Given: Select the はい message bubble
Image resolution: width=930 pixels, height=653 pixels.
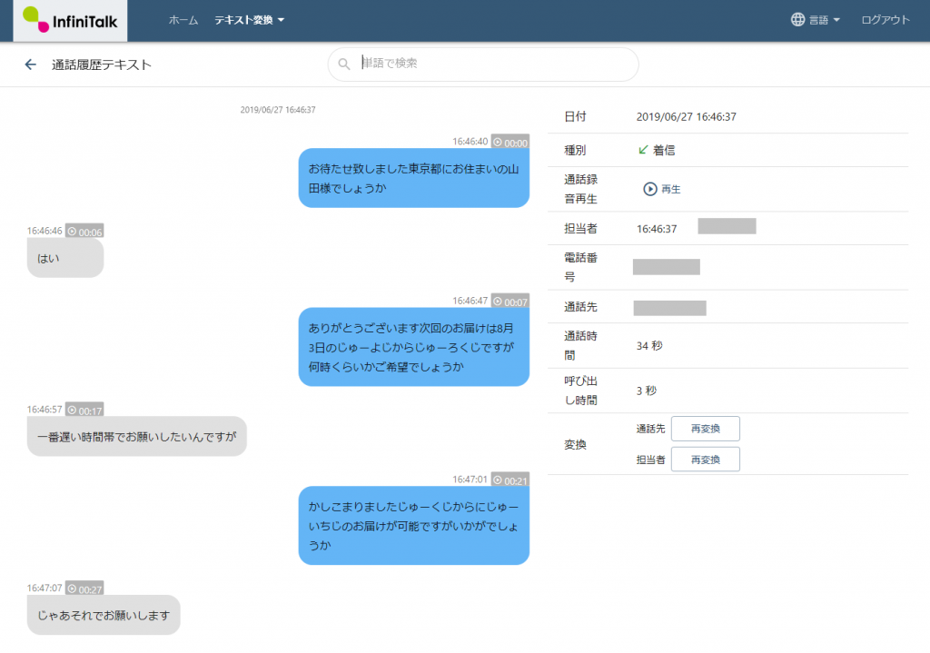Looking at the screenshot, I should tap(65, 258).
